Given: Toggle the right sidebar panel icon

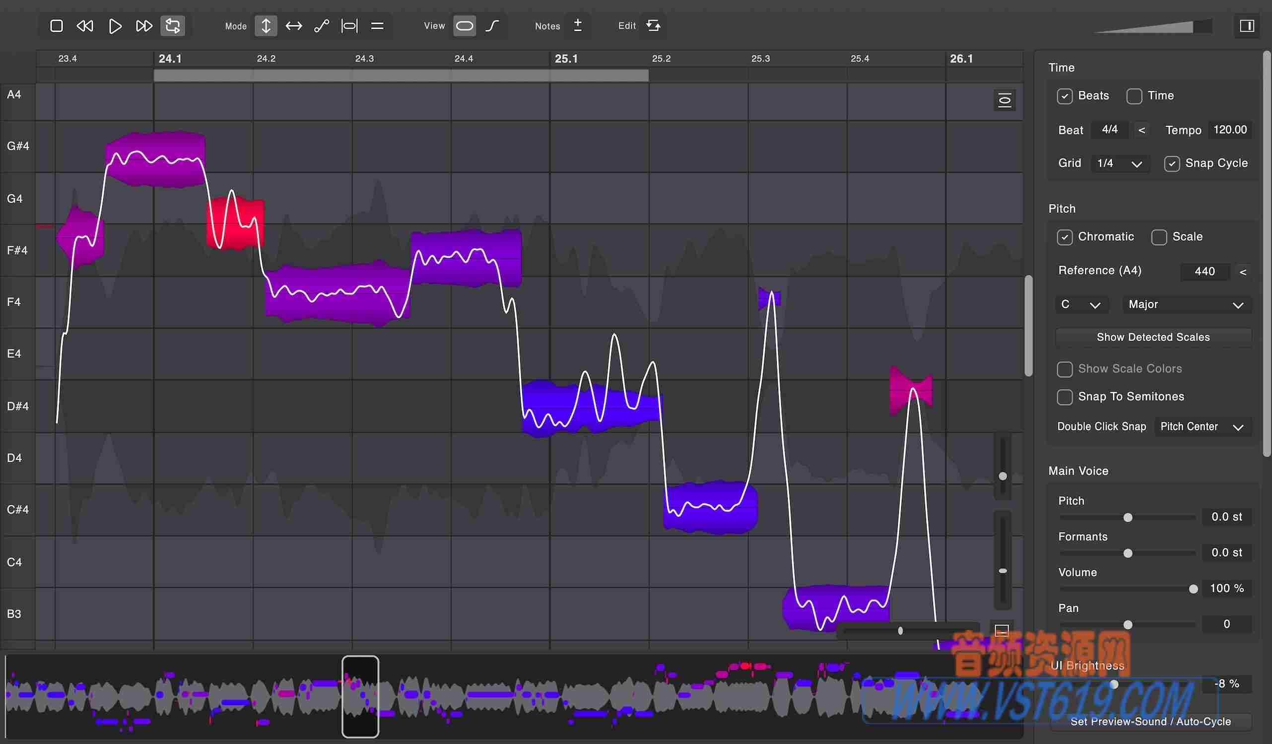Looking at the screenshot, I should pyautogui.click(x=1247, y=26).
